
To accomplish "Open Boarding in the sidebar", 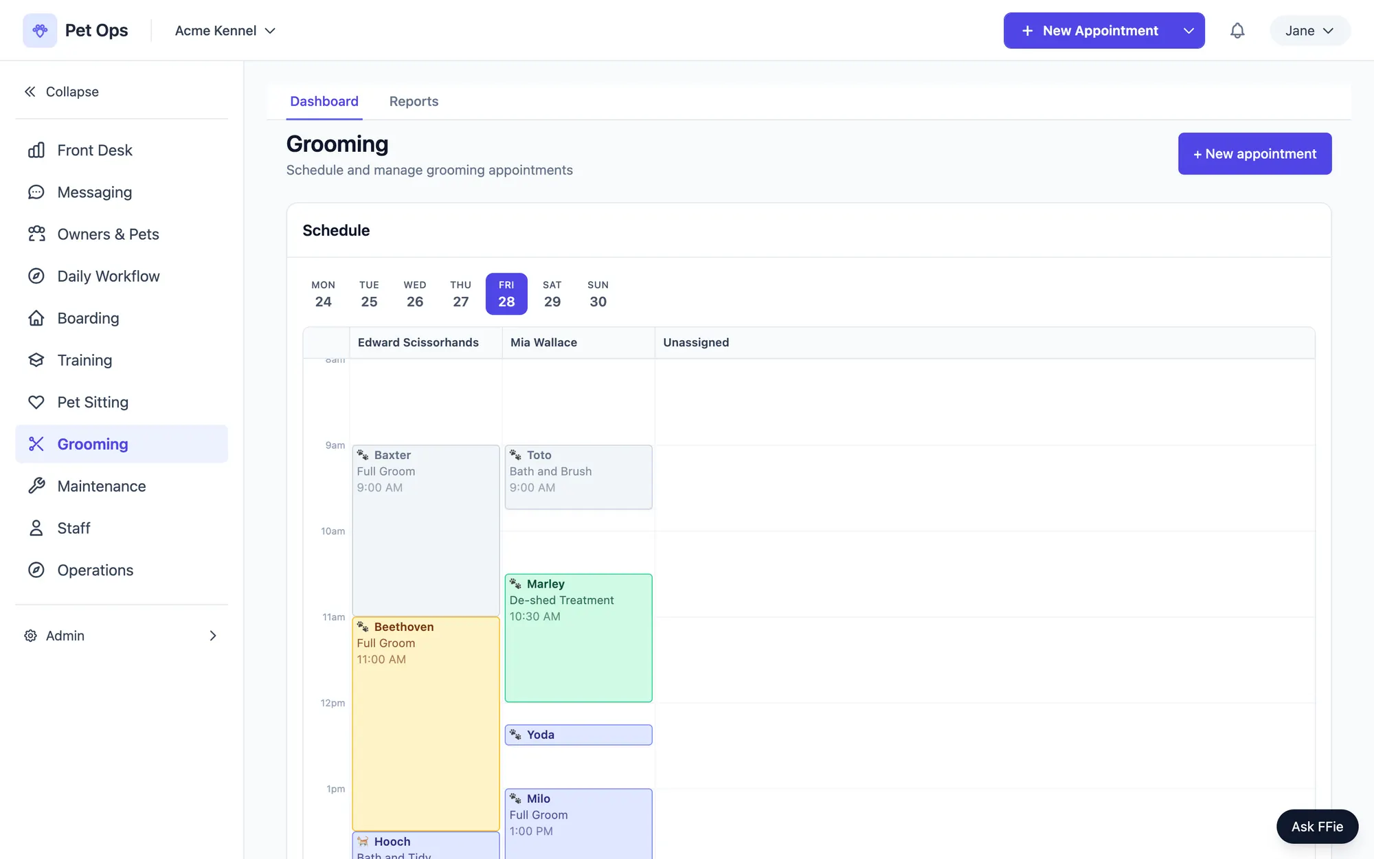I will (122, 317).
